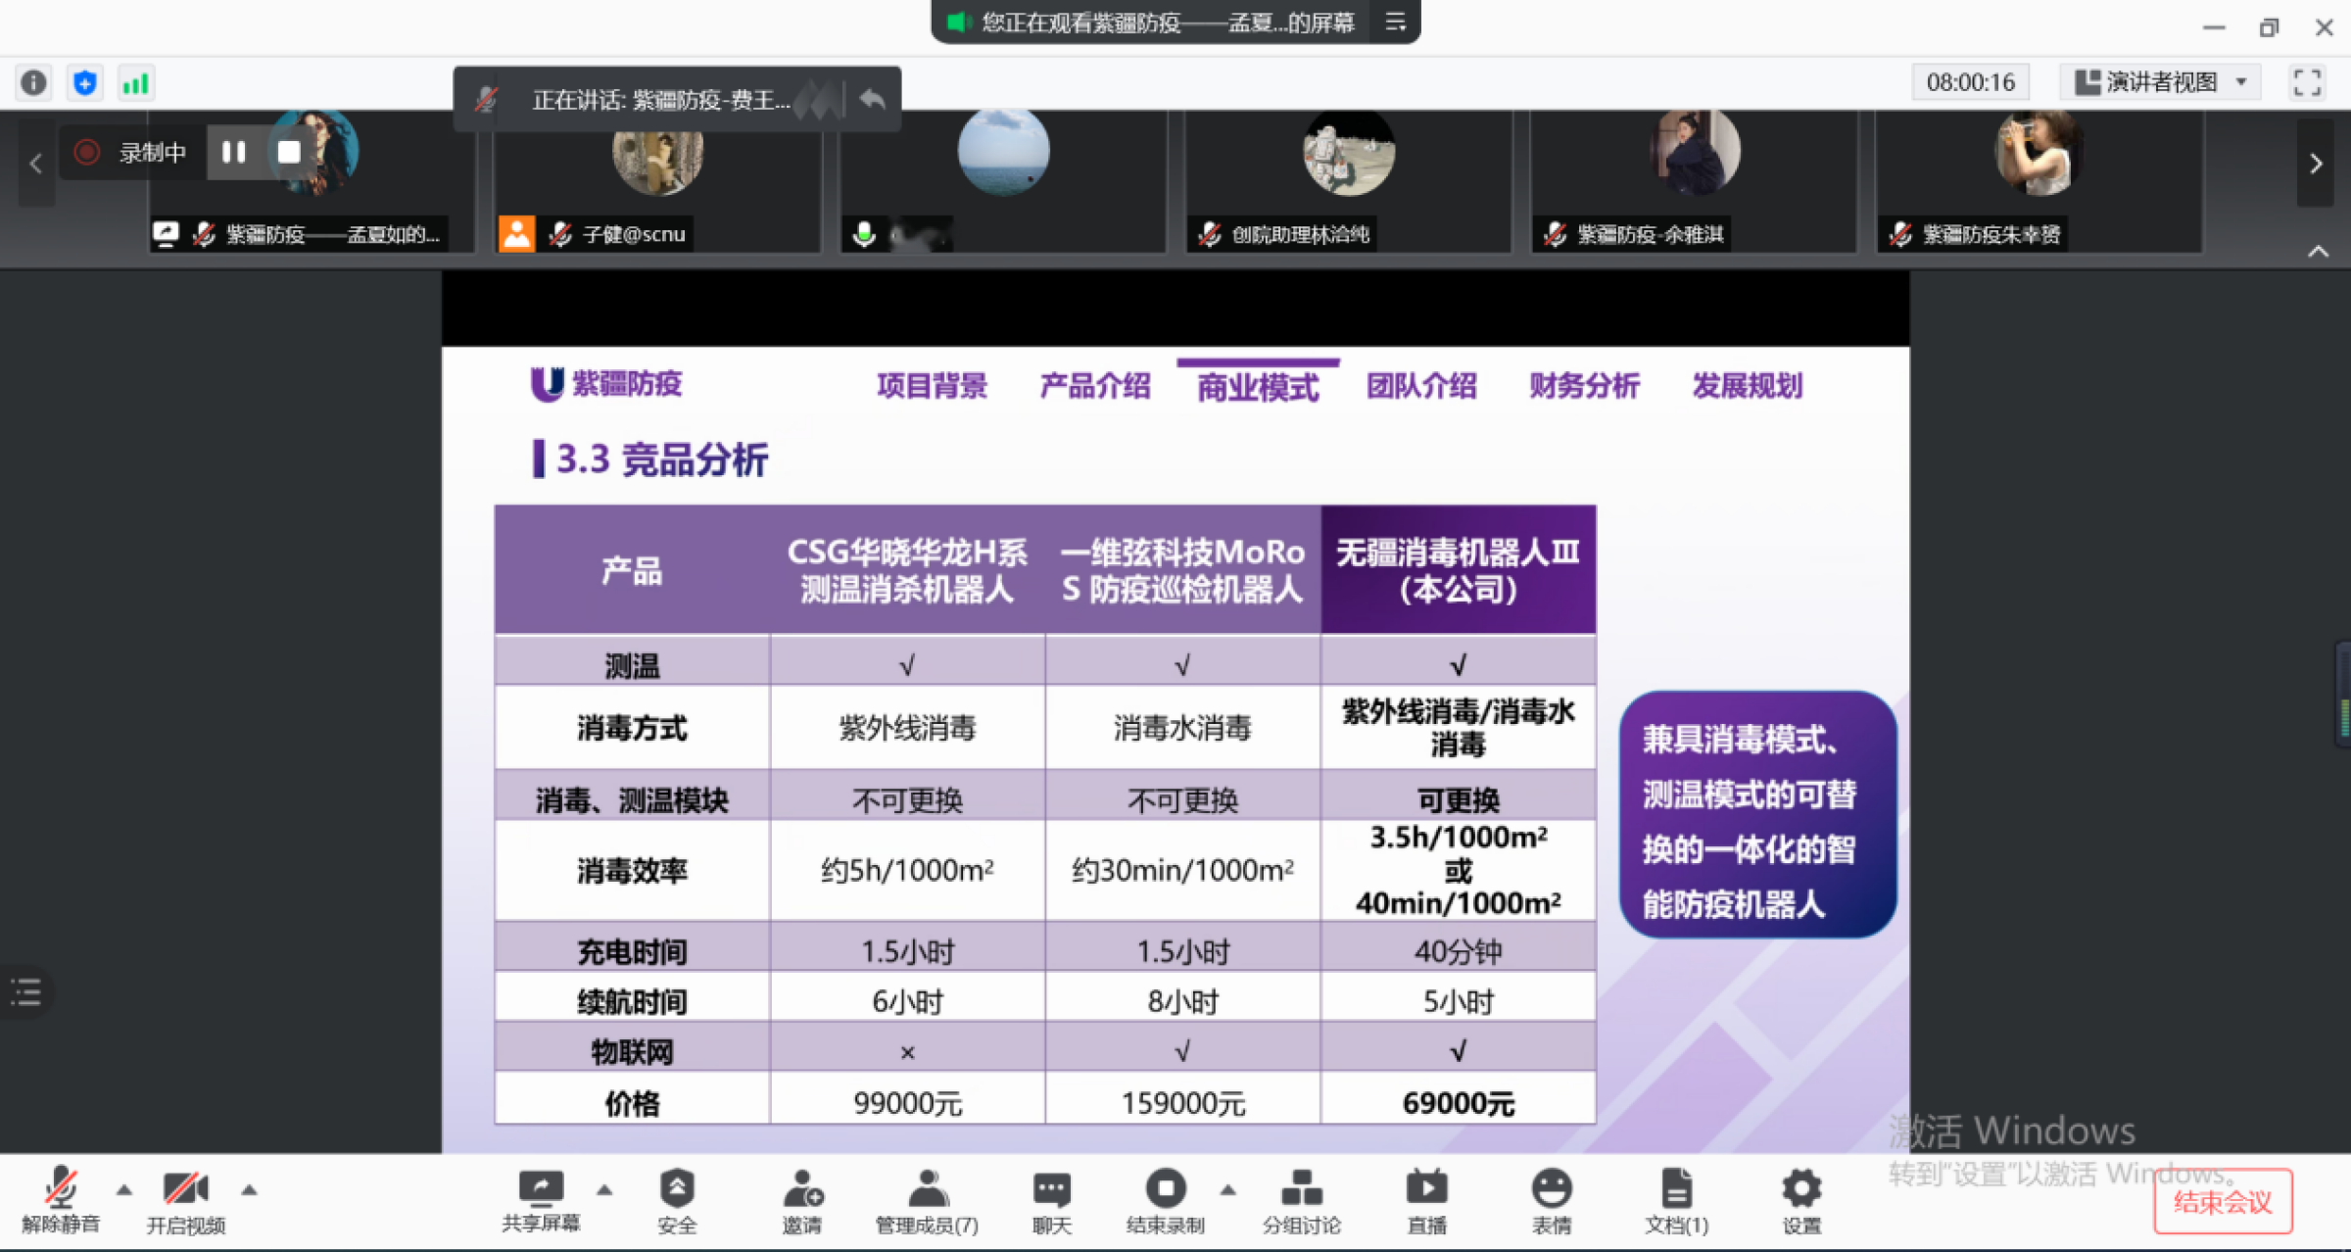Click 财务分析 slide tab
This screenshot has height=1252, width=2351.
pos(1584,386)
